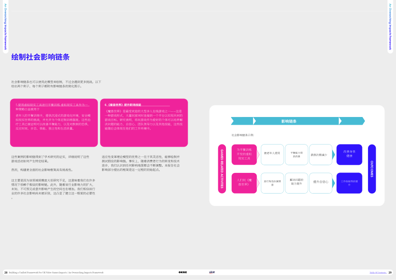Click the box 被老年人使用
This screenshot has height=280, width=396.
(x=272, y=154)
